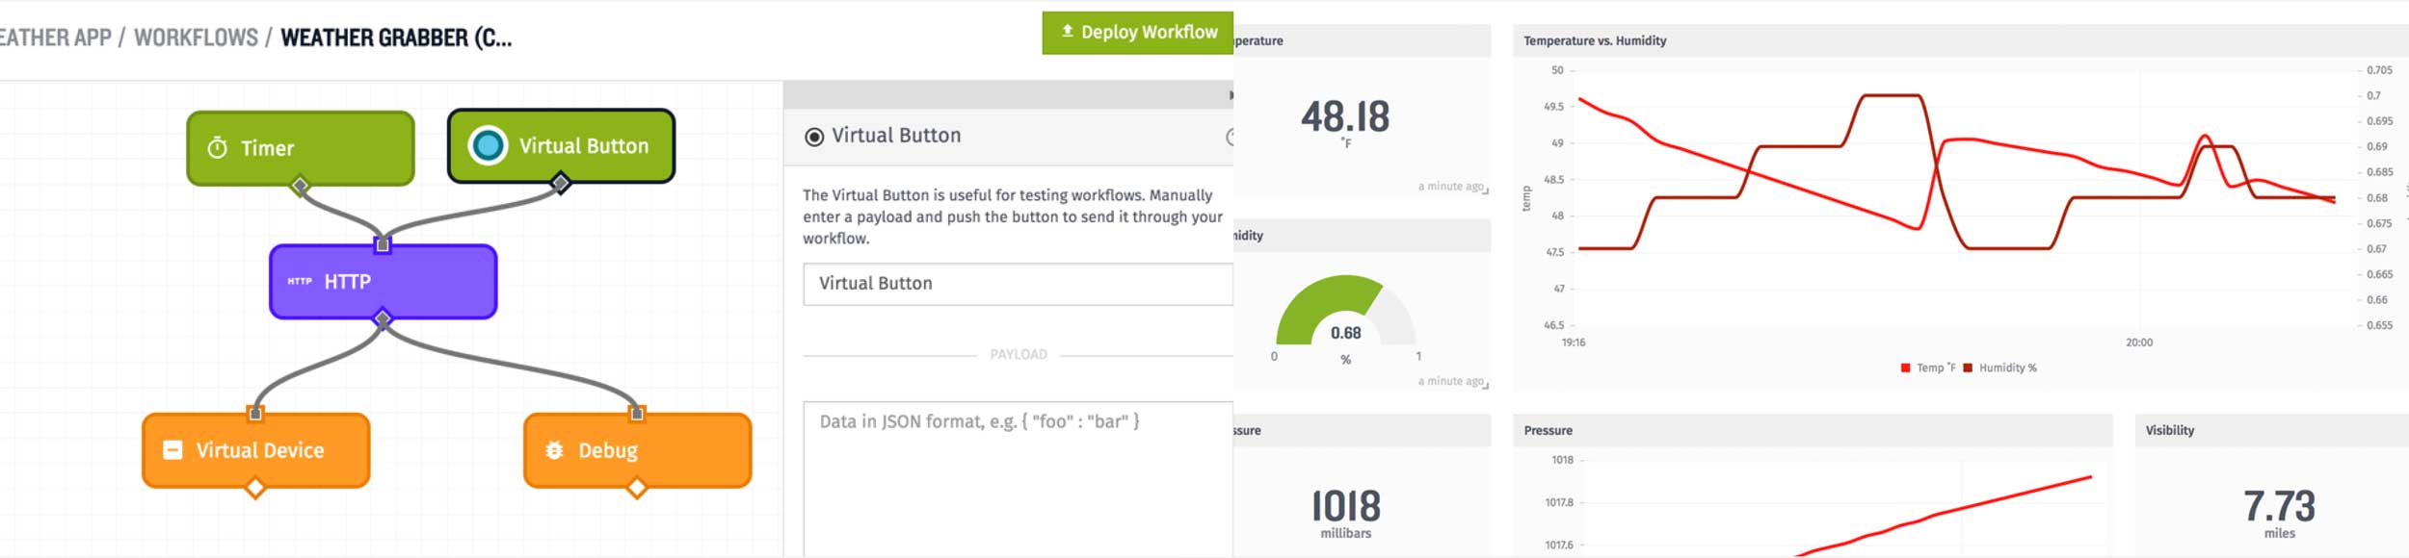Image resolution: width=2409 pixels, height=558 pixels.
Task: Click resize handle on temperature block
Action: click(1485, 191)
